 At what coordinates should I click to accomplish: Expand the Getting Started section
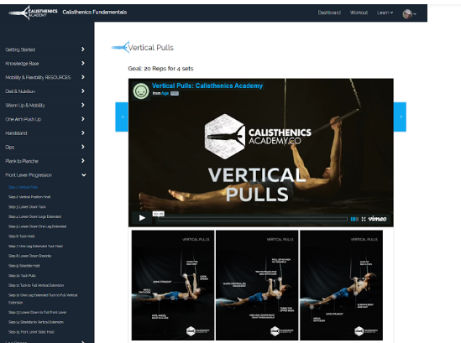pyautogui.click(x=45, y=49)
